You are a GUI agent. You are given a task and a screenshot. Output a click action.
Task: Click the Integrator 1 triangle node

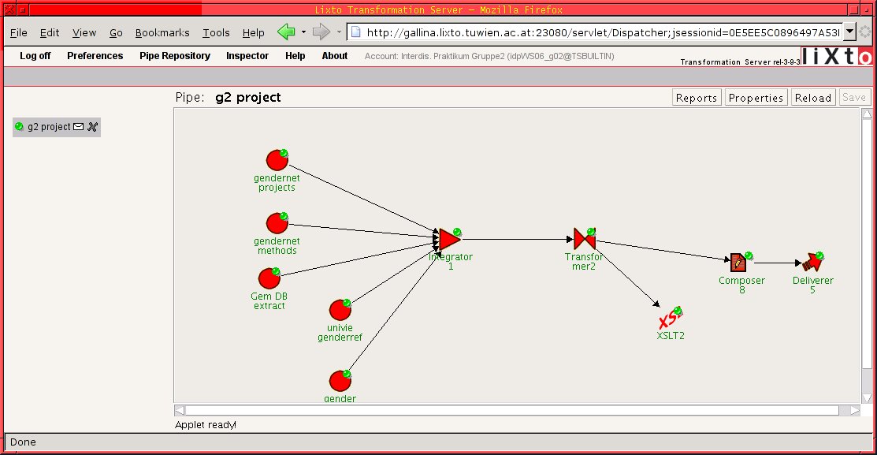tap(449, 239)
